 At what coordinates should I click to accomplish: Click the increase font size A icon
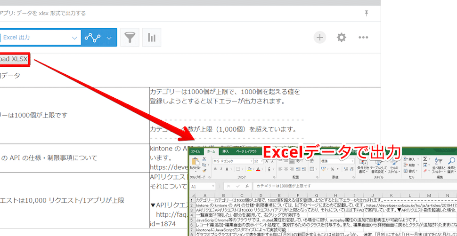pos(266,161)
